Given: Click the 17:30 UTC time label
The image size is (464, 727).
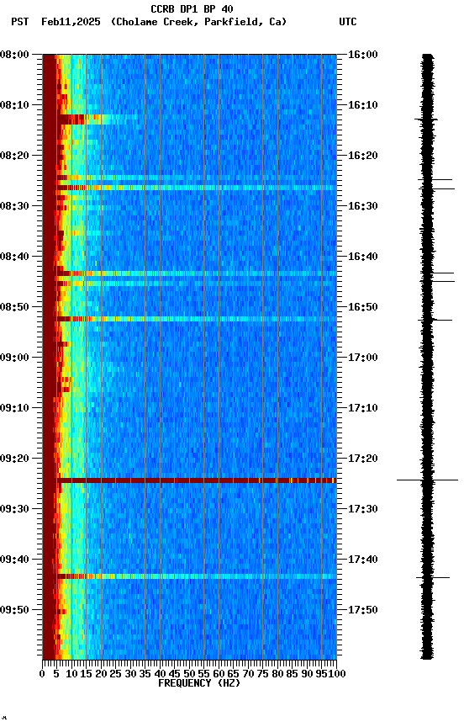Looking at the screenshot, I should pos(363,510).
